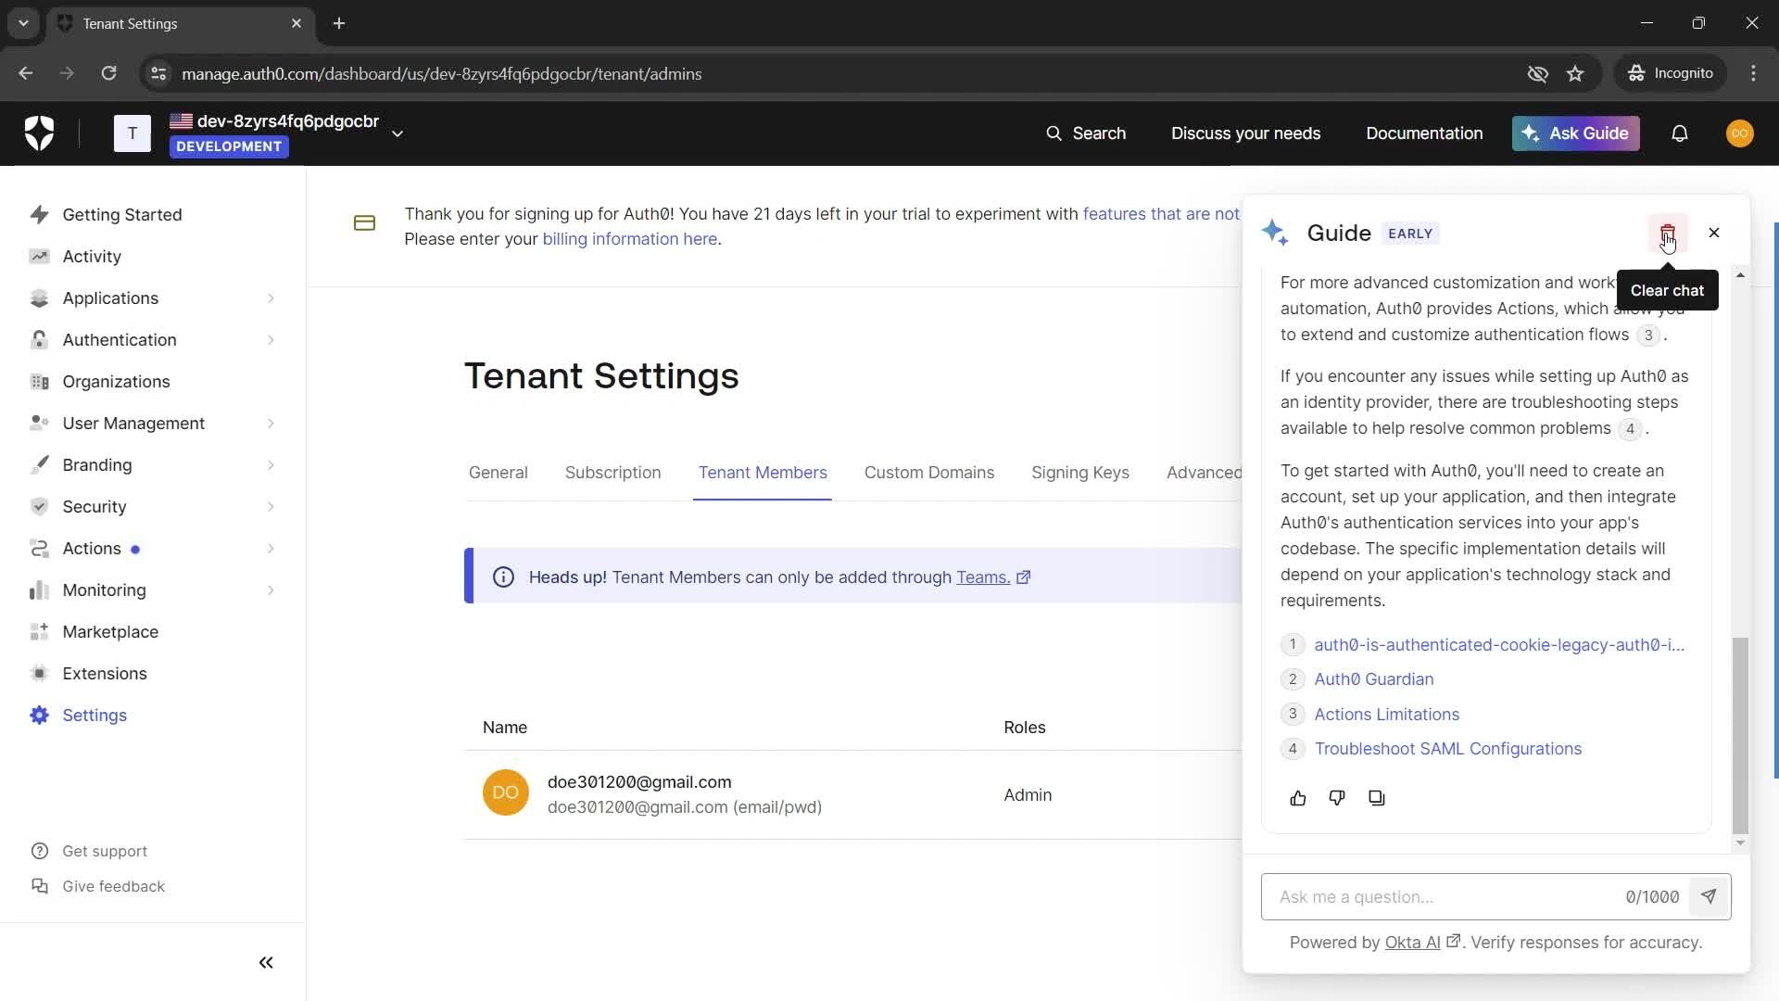Give the Guide answer a thumbs up
Image resolution: width=1779 pixels, height=1001 pixels.
[1297, 798]
